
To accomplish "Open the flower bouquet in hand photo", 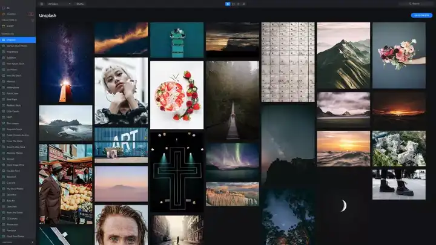I will pyautogui.click(x=399, y=55).
